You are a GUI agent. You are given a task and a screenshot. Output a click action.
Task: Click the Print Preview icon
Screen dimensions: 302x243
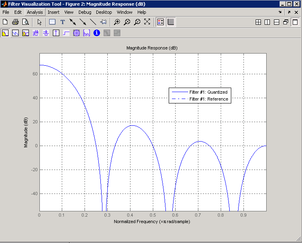tap(26, 22)
